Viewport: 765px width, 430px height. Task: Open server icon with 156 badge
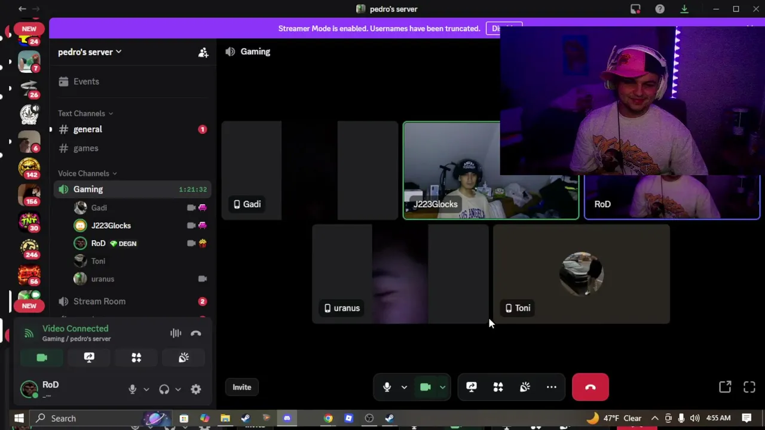coord(29,194)
